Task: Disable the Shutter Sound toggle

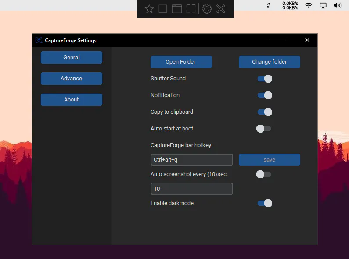Action: [265, 79]
